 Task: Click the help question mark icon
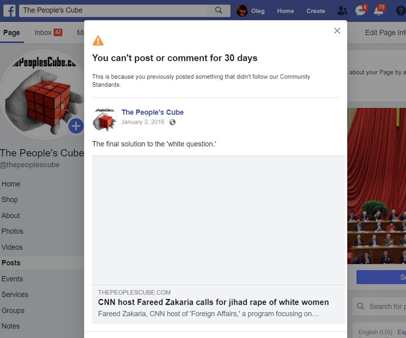click(x=400, y=11)
